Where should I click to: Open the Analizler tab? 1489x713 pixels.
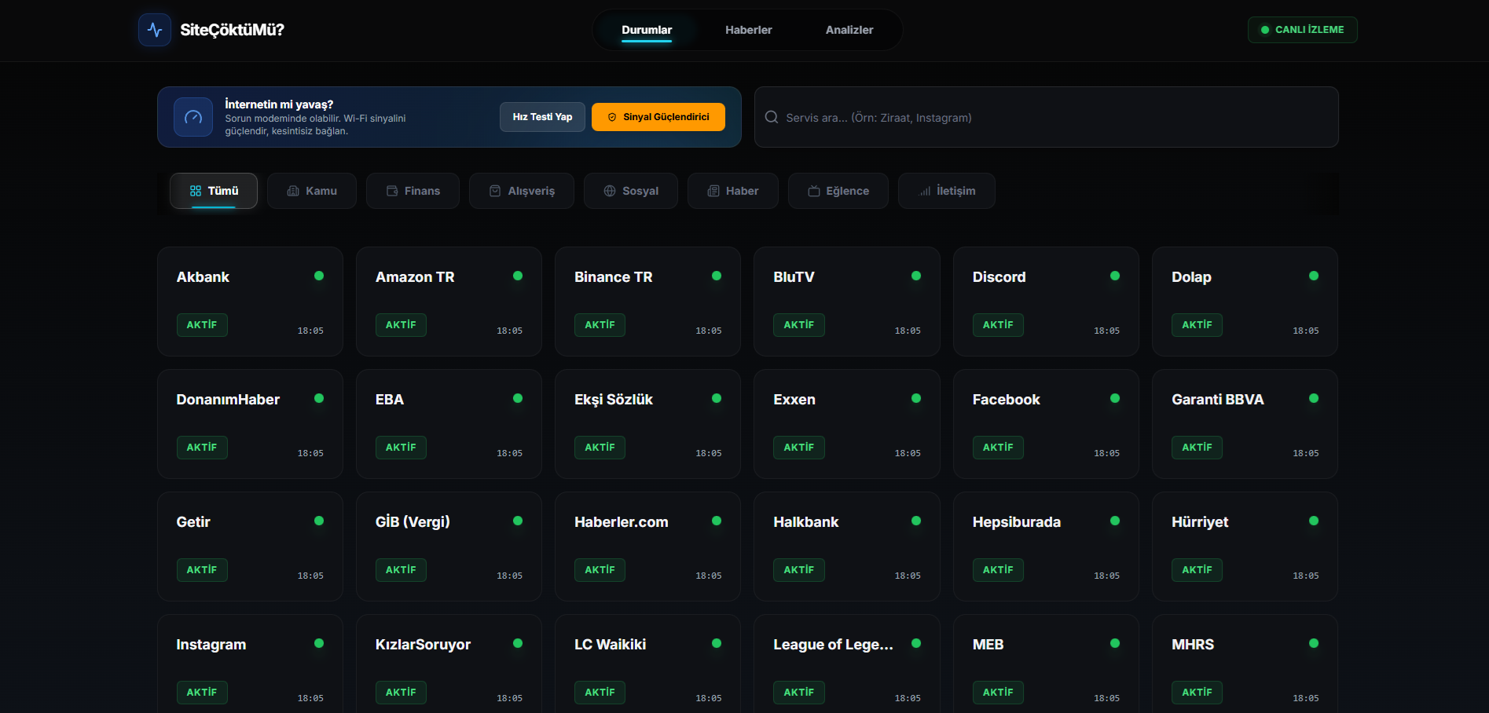coord(849,29)
